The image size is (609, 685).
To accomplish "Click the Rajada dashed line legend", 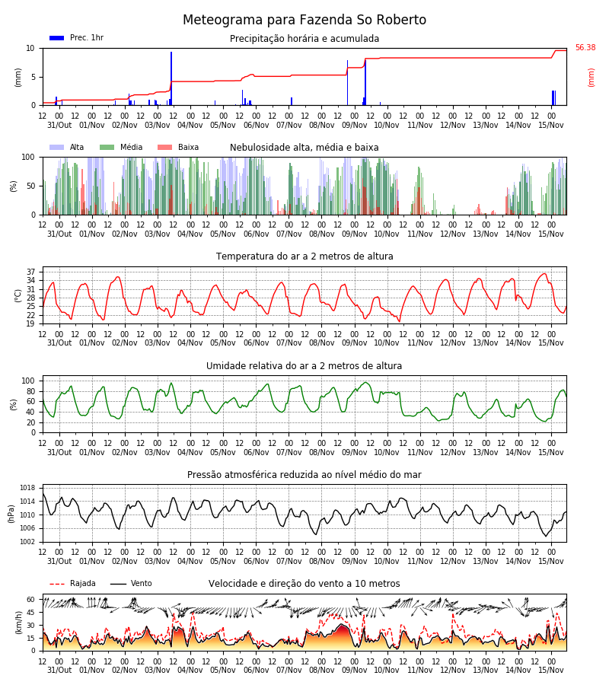I will [57, 584].
